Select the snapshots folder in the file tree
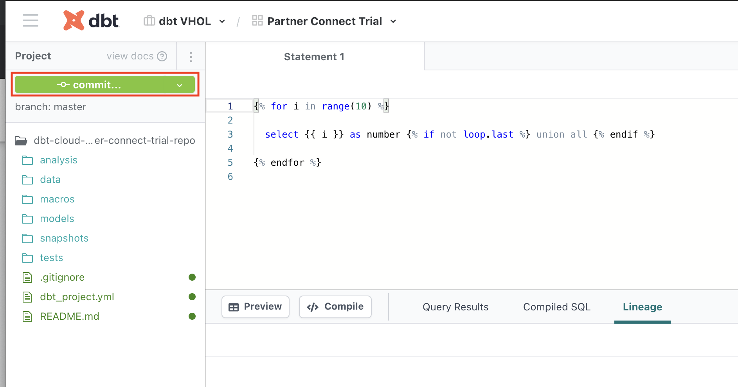 coord(64,238)
